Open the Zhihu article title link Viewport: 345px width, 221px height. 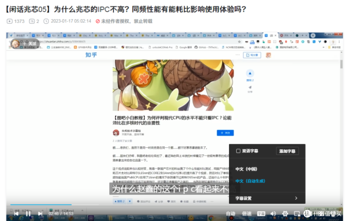[172, 120]
